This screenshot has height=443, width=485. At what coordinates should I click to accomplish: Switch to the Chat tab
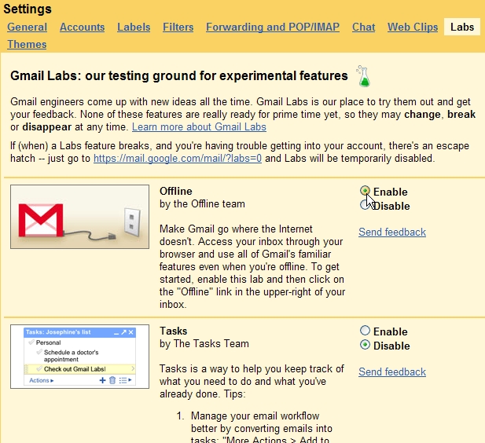point(363,27)
